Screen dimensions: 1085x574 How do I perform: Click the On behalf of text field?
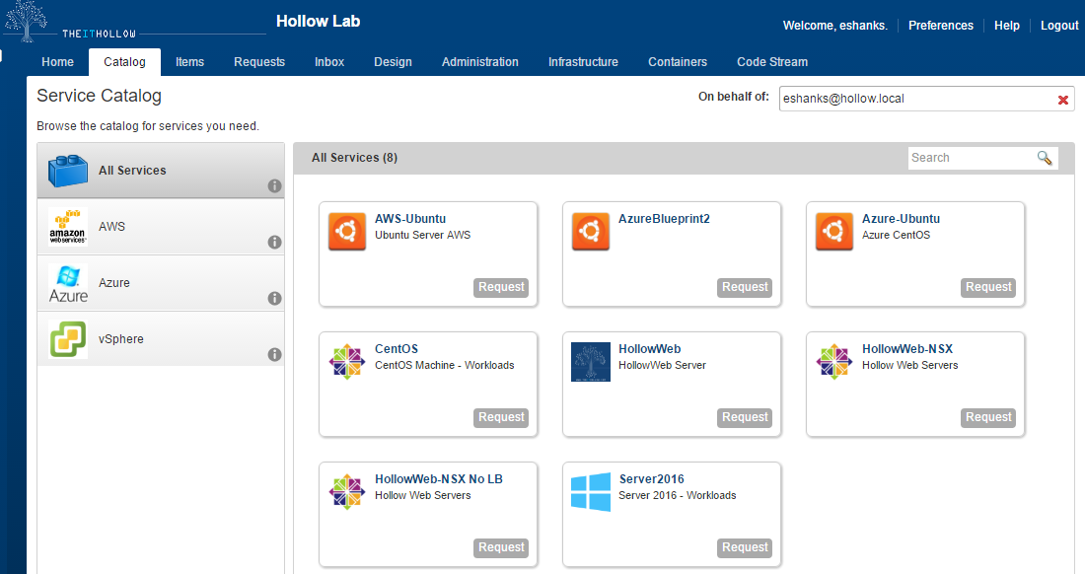pos(914,99)
